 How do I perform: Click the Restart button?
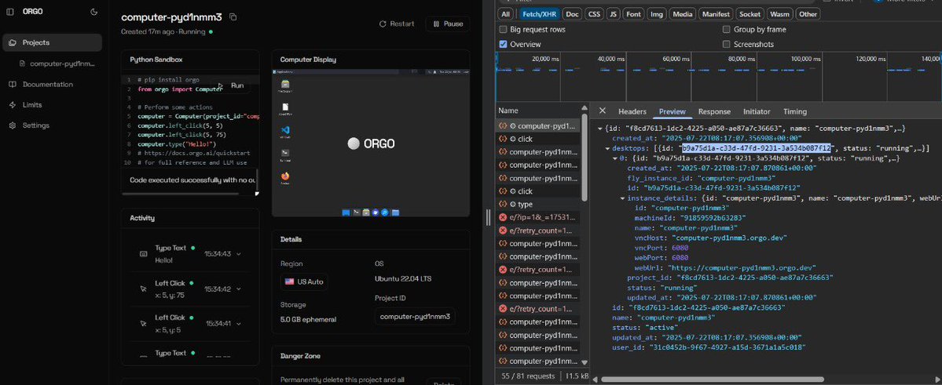coord(397,24)
